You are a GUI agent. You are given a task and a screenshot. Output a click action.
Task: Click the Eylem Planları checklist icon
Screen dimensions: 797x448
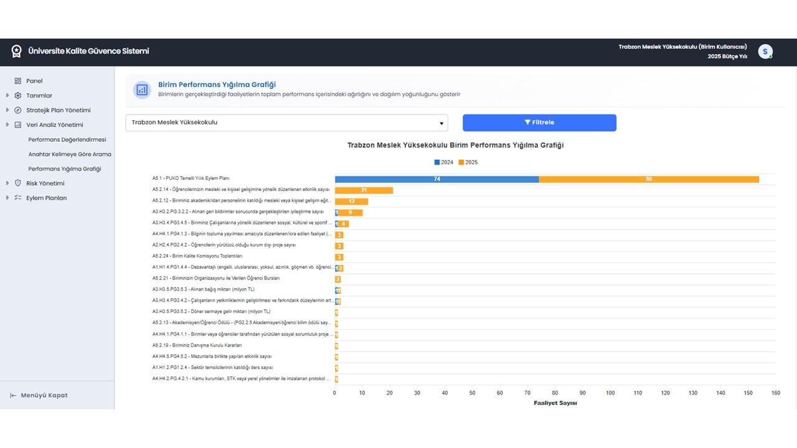(x=17, y=198)
